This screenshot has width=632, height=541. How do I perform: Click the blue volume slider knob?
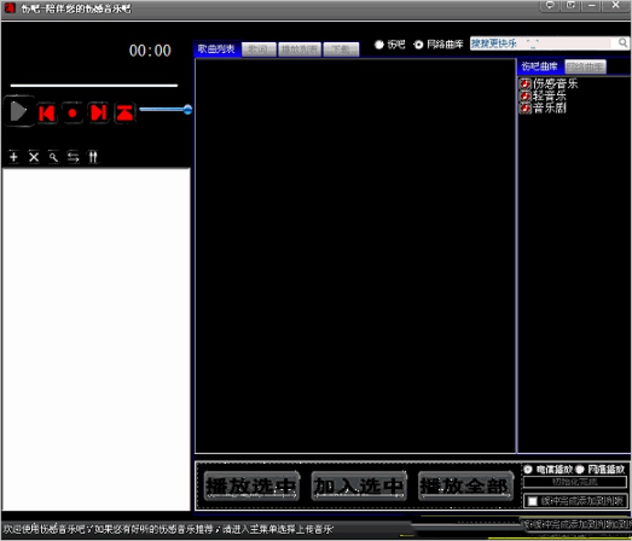[x=188, y=109]
